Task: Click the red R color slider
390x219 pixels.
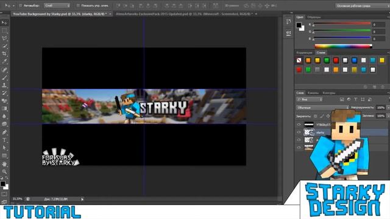Action: click(x=342, y=24)
